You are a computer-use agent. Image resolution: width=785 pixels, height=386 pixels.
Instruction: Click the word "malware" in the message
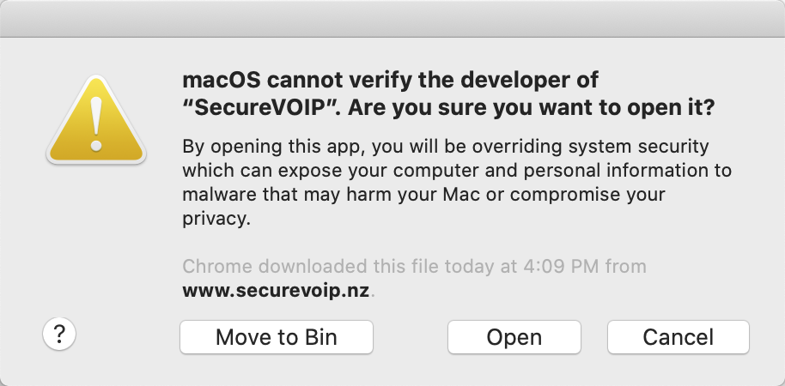click(x=220, y=194)
